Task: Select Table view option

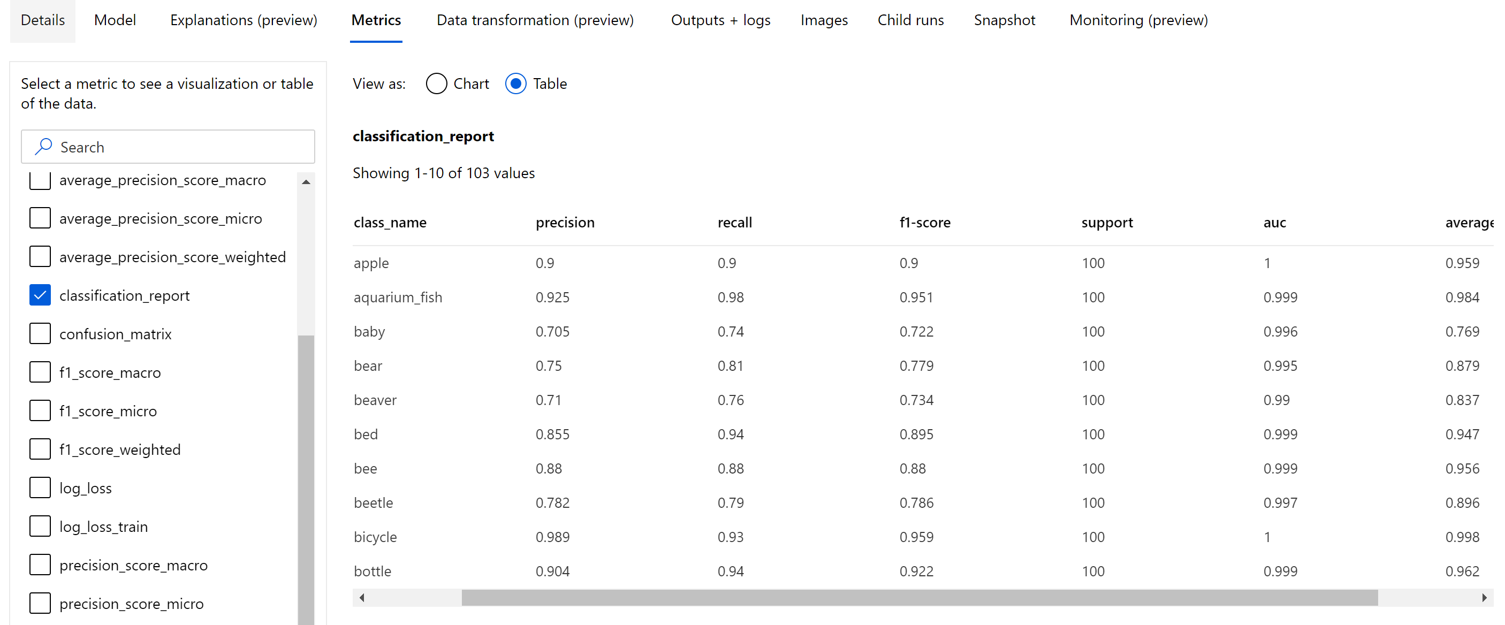Action: tap(516, 83)
